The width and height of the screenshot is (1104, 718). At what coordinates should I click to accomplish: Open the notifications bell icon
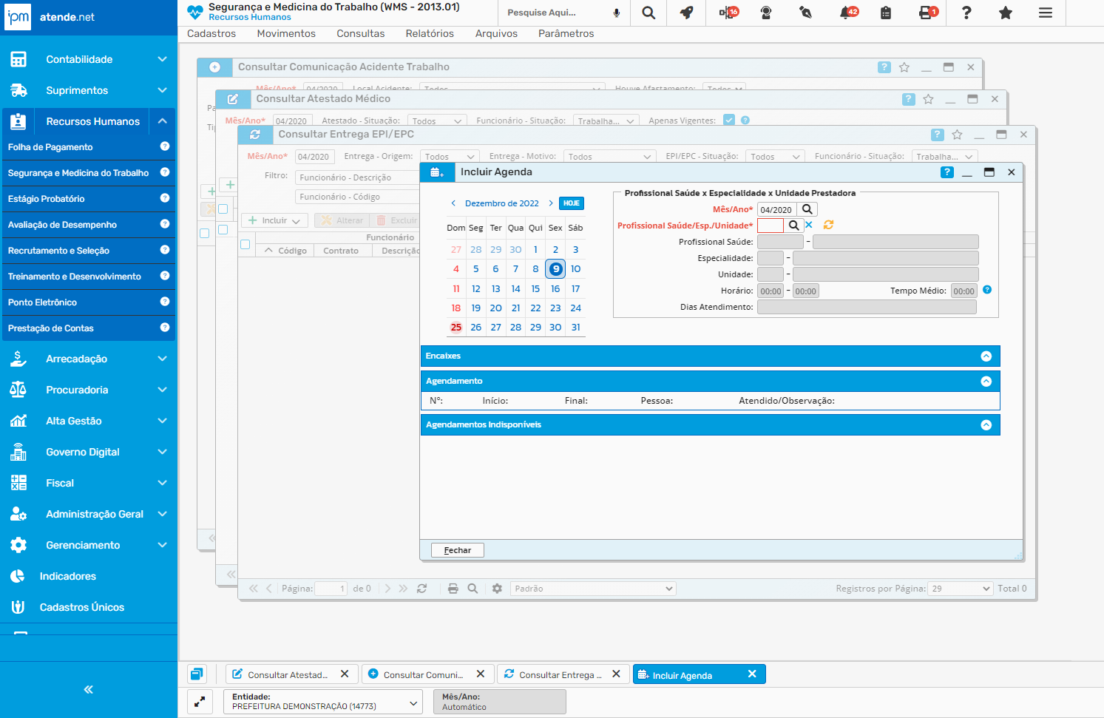(x=847, y=13)
